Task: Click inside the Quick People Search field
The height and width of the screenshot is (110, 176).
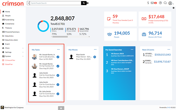Action: point(55,3)
